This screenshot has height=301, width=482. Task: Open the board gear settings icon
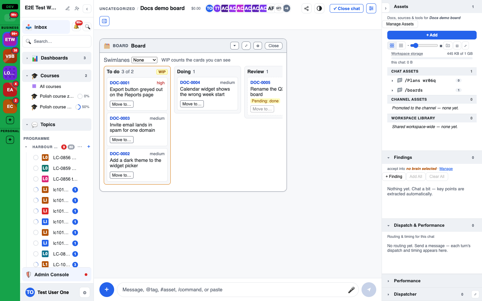point(258,46)
